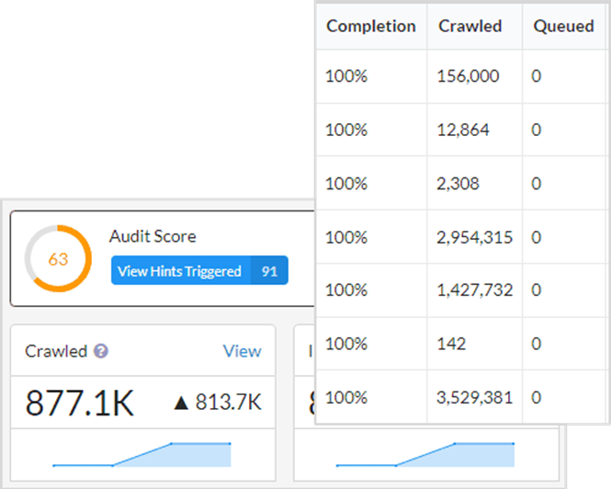Choose the 2,954,315 crawled entry
This screenshot has width=611, height=489.
[x=474, y=237]
